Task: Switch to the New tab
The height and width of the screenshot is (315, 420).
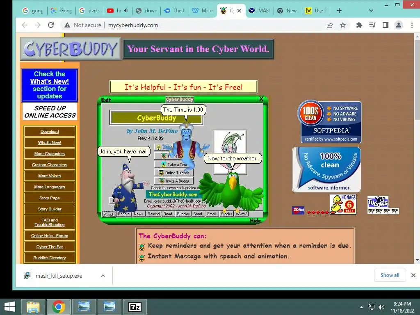Action: pos(288,11)
